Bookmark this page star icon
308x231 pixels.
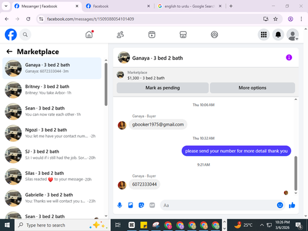coord(275,19)
